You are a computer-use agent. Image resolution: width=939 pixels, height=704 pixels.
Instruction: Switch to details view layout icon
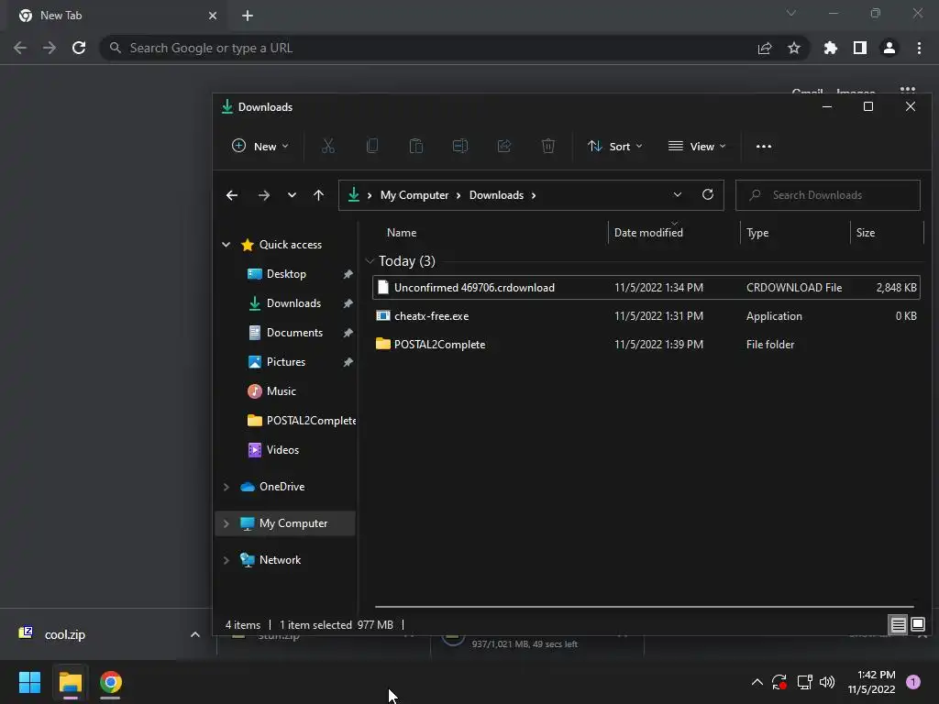(x=899, y=625)
